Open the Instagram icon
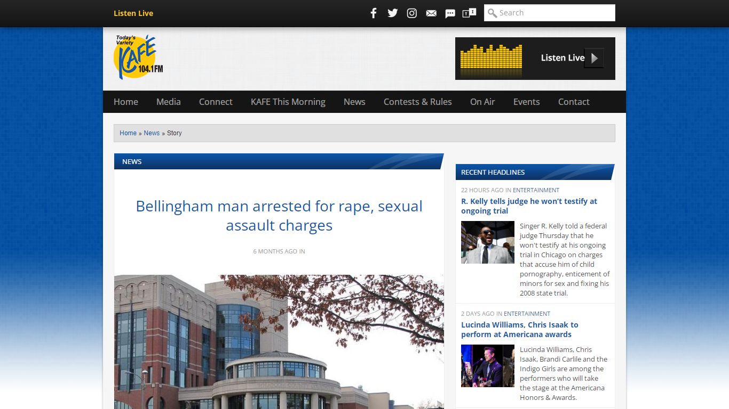 (412, 13)
